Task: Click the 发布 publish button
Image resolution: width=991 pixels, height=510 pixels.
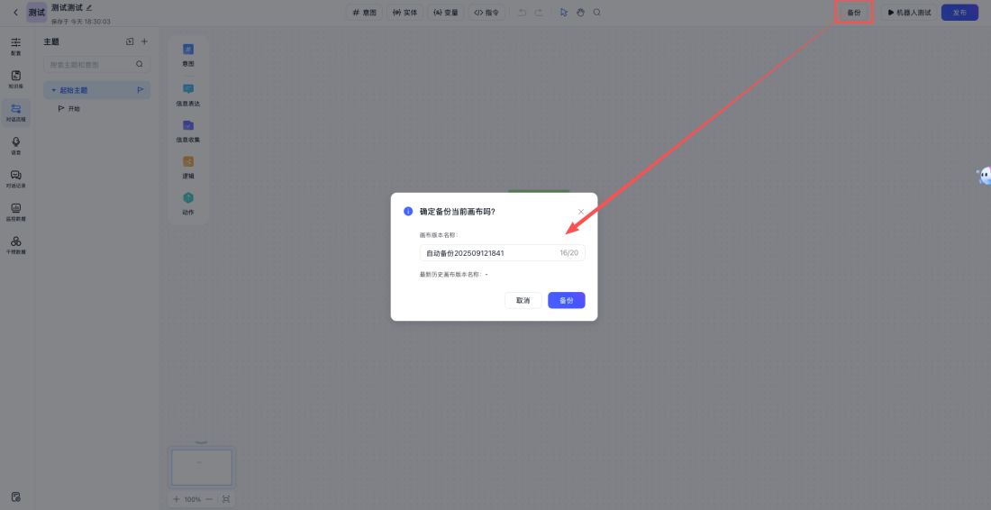Action: [959, 13]
